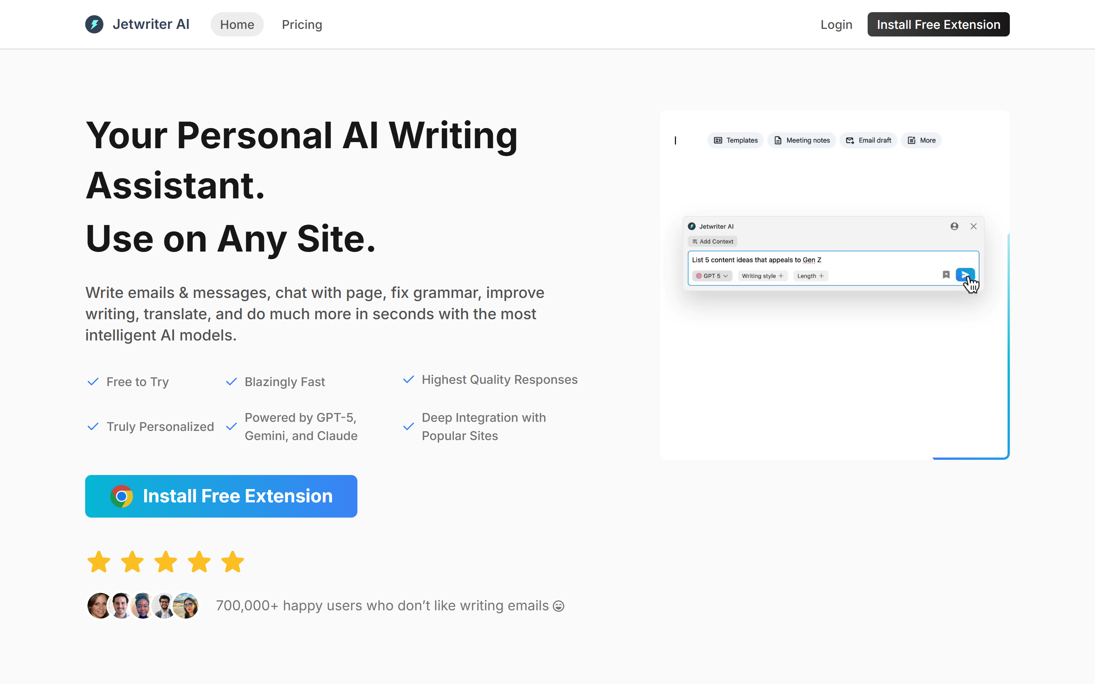Screen dimensions: 1095x684
Task: Click the Chrome logo on install button
Action: [122, 496]
